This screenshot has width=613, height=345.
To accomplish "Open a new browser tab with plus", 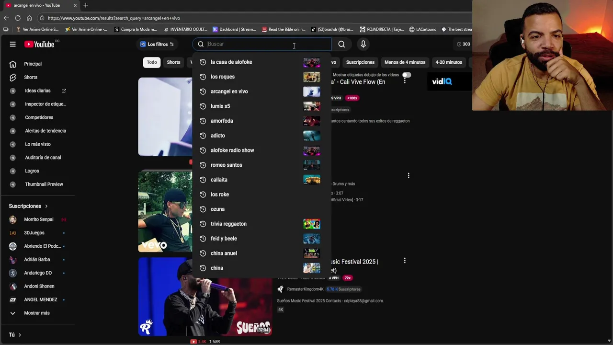I will 86,5.
